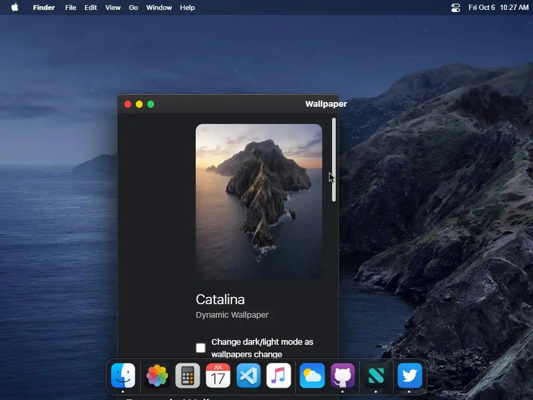Click the Wallpaper window scrollbar
Image resolution: width=533 pixels, height=400 pixels.
[334, 160]
